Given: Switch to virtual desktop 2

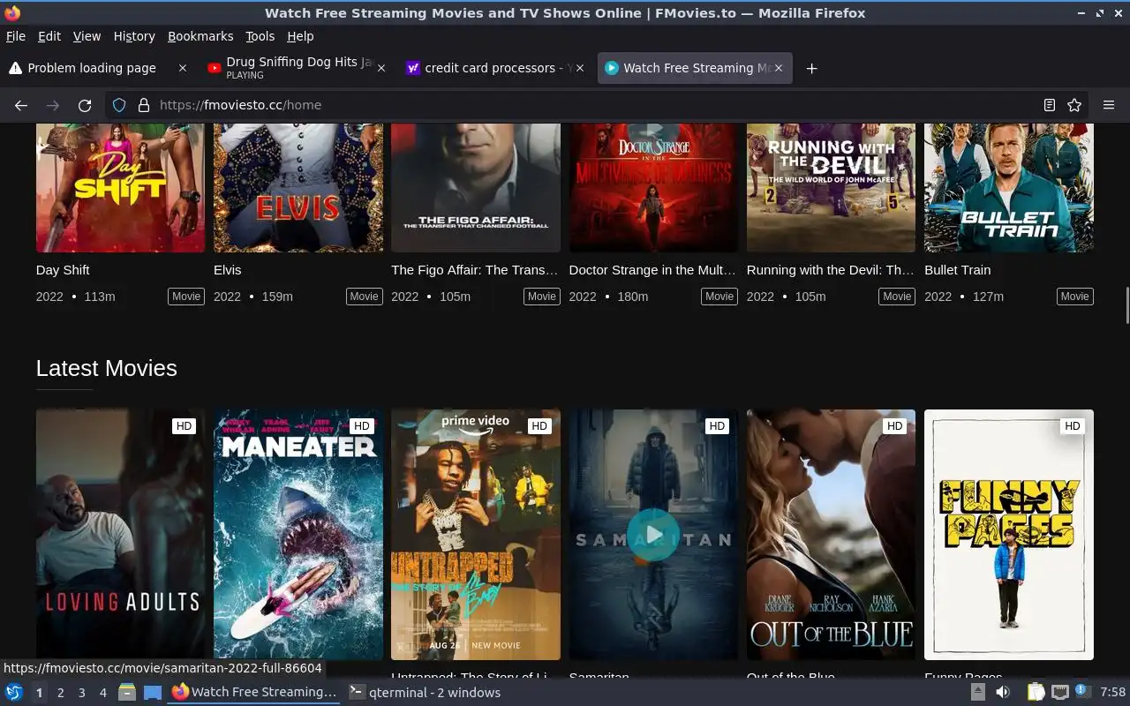Looking at the screenshot, I should click(60, 693).
